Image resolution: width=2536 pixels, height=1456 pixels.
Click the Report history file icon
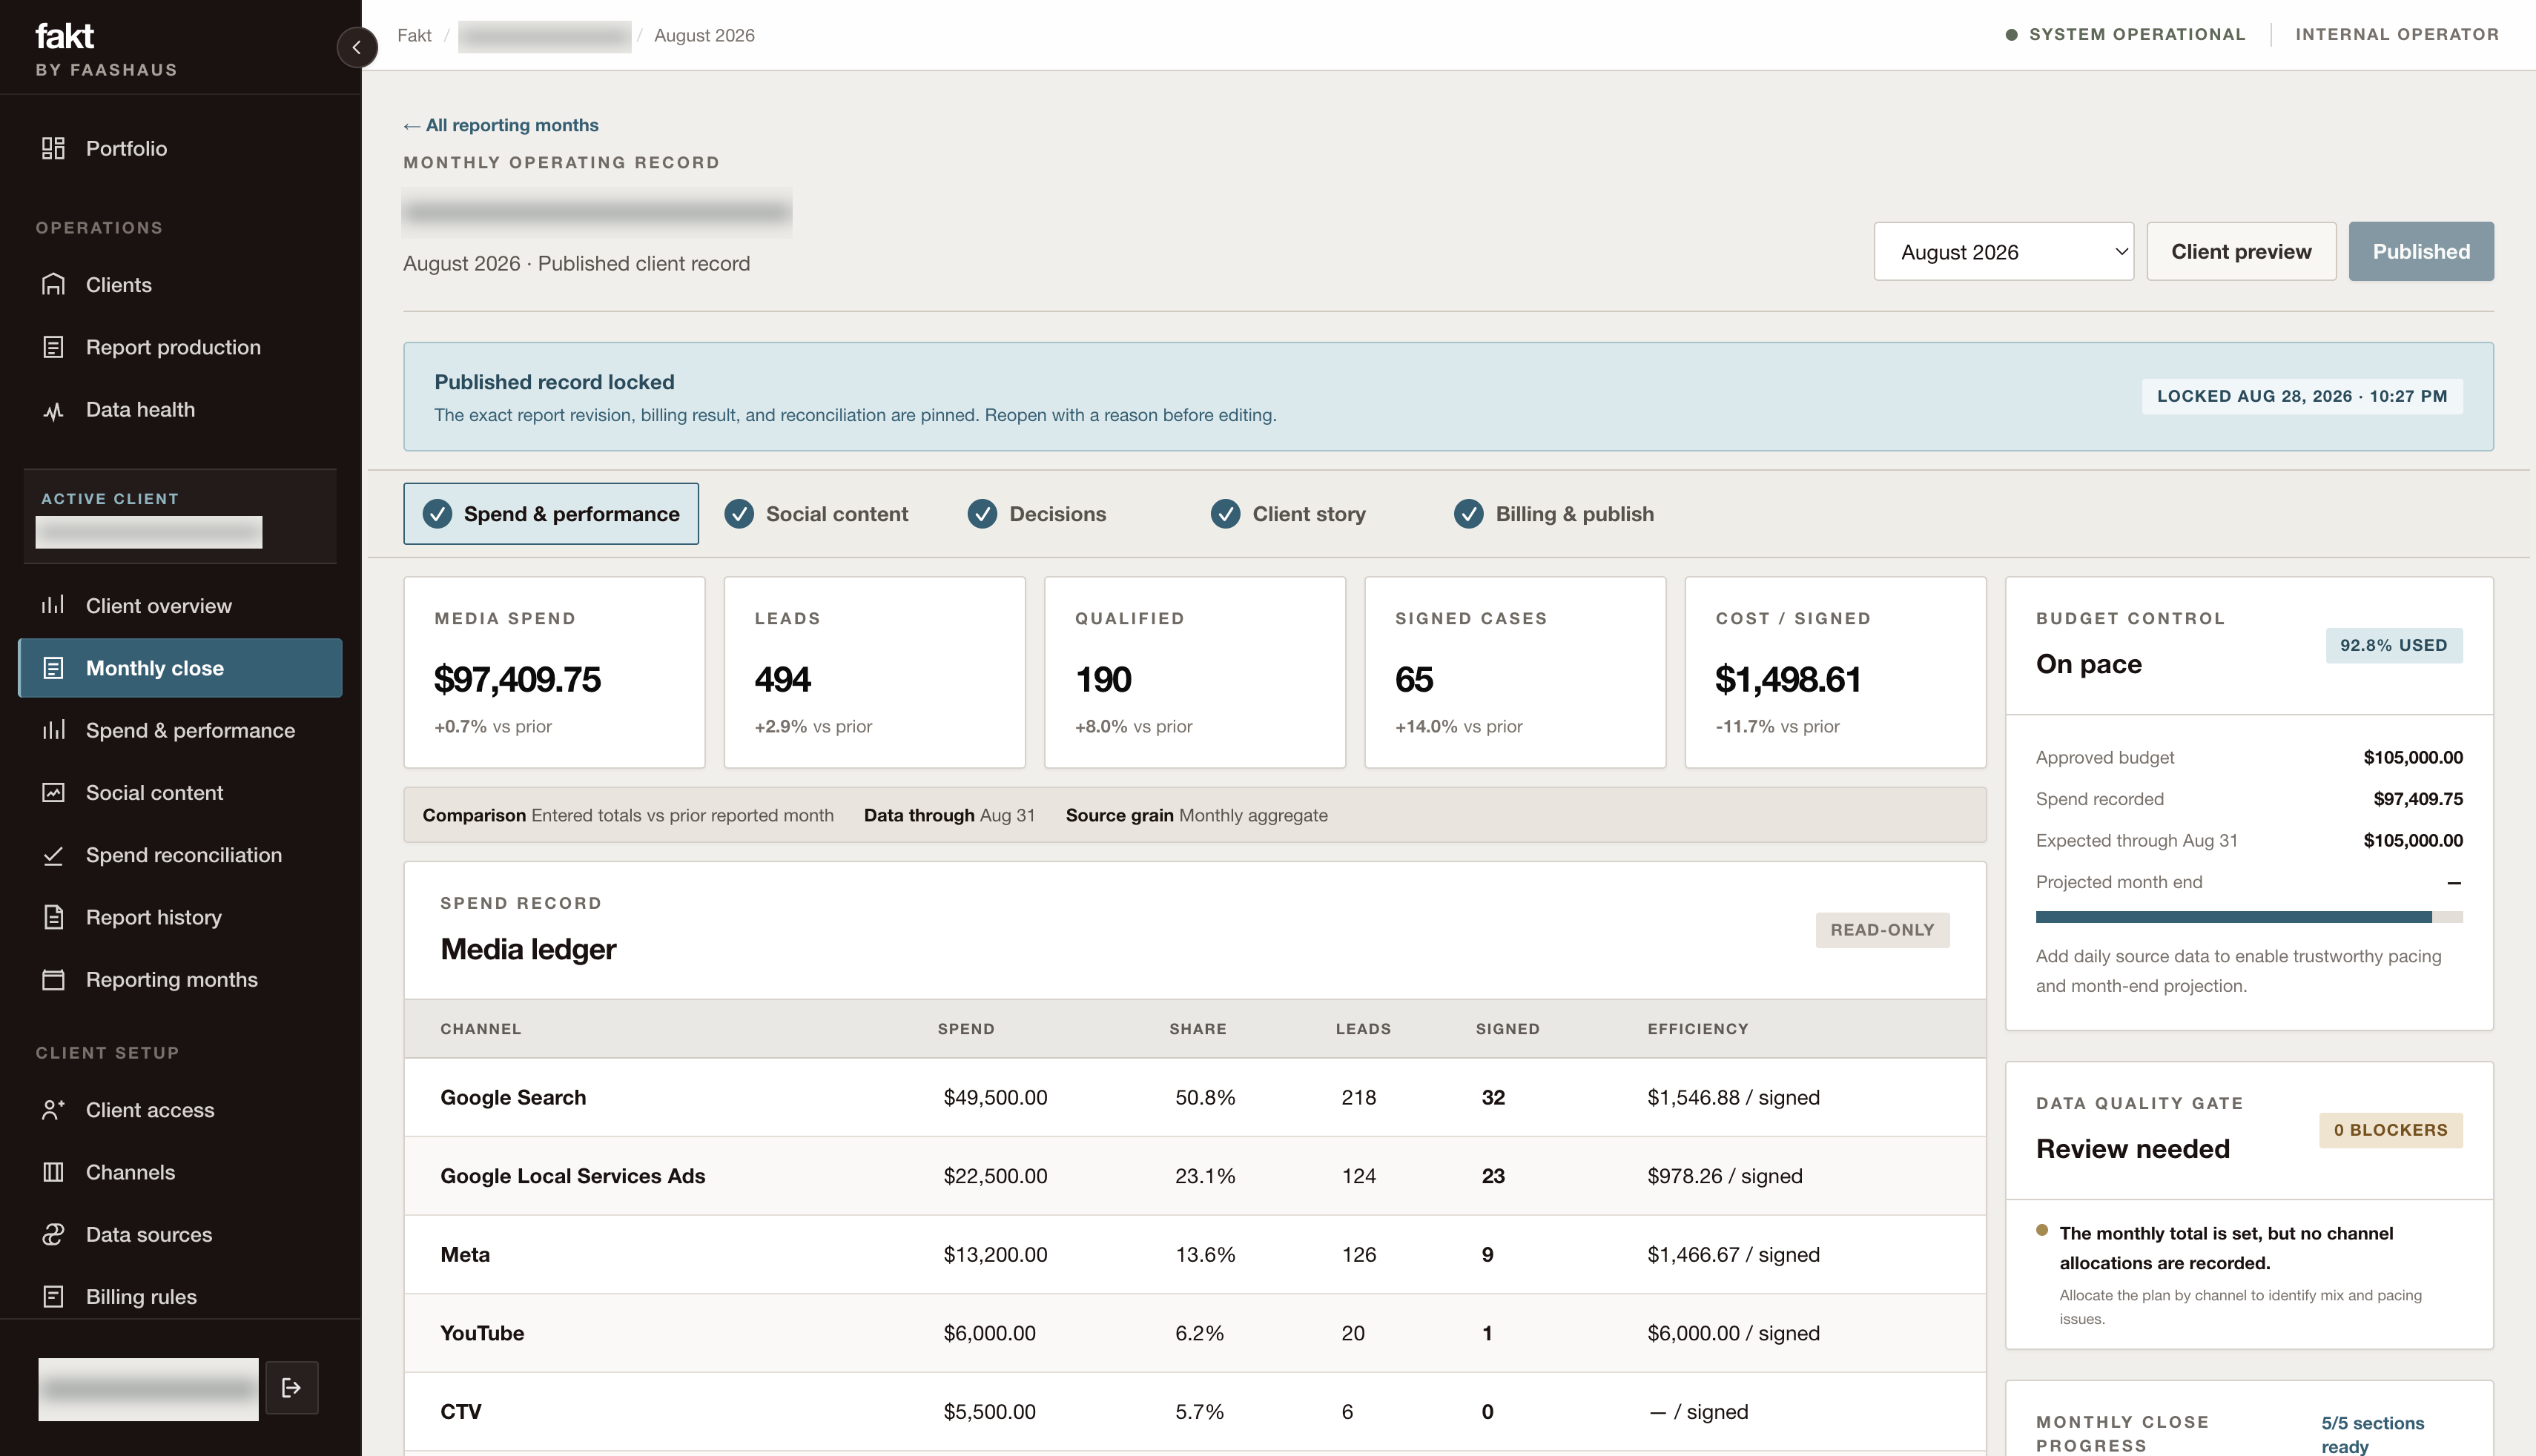point(53,917)
